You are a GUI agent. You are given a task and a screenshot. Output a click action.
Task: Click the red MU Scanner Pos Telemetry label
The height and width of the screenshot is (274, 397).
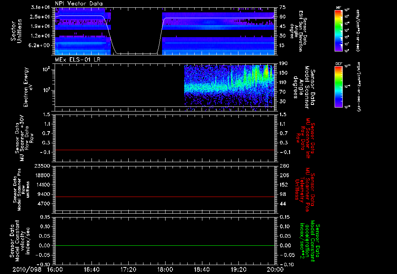click(x=305, y=190)
